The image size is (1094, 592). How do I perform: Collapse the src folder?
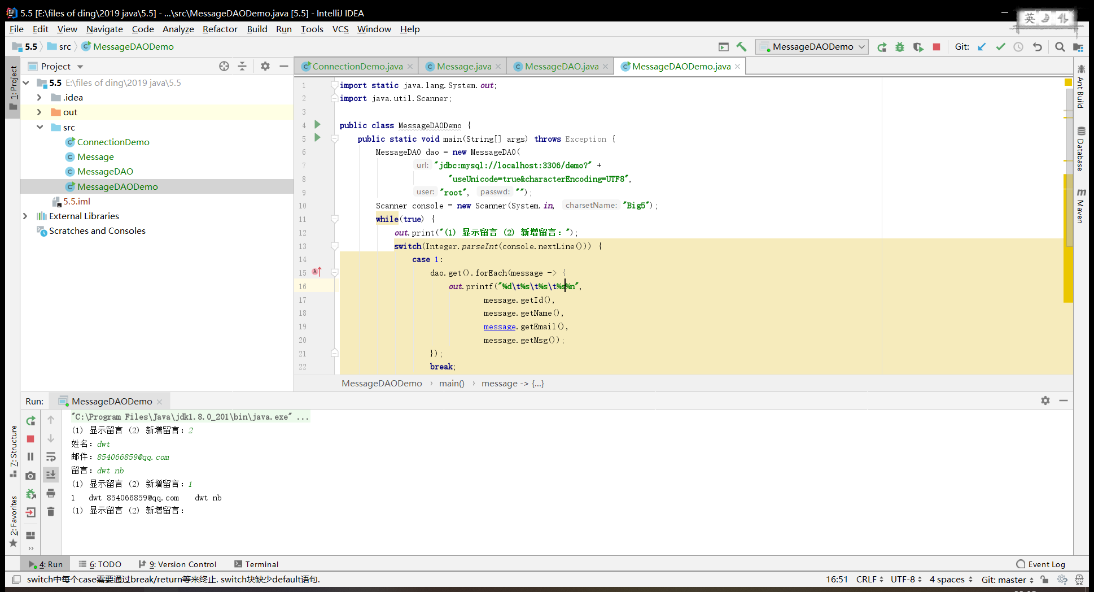(x=40, y=127)
